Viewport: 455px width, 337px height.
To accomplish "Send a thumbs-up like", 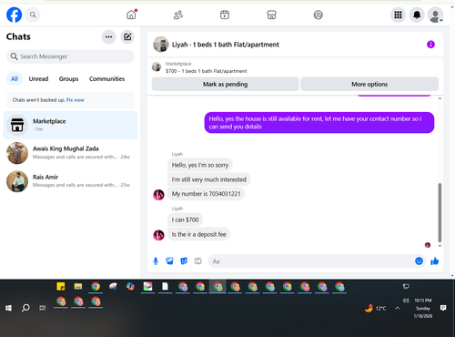I will click(x=435, y=261).
